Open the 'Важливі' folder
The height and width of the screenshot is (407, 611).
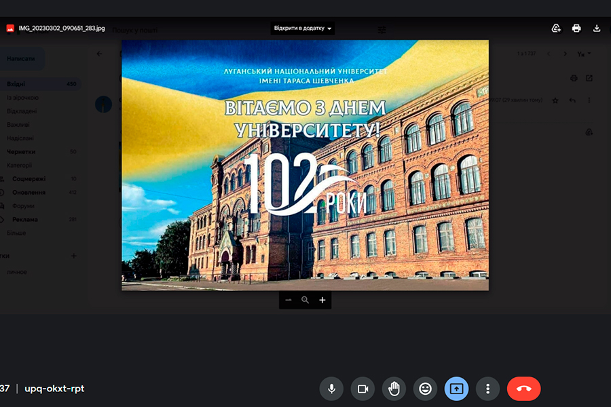(18, 125)
